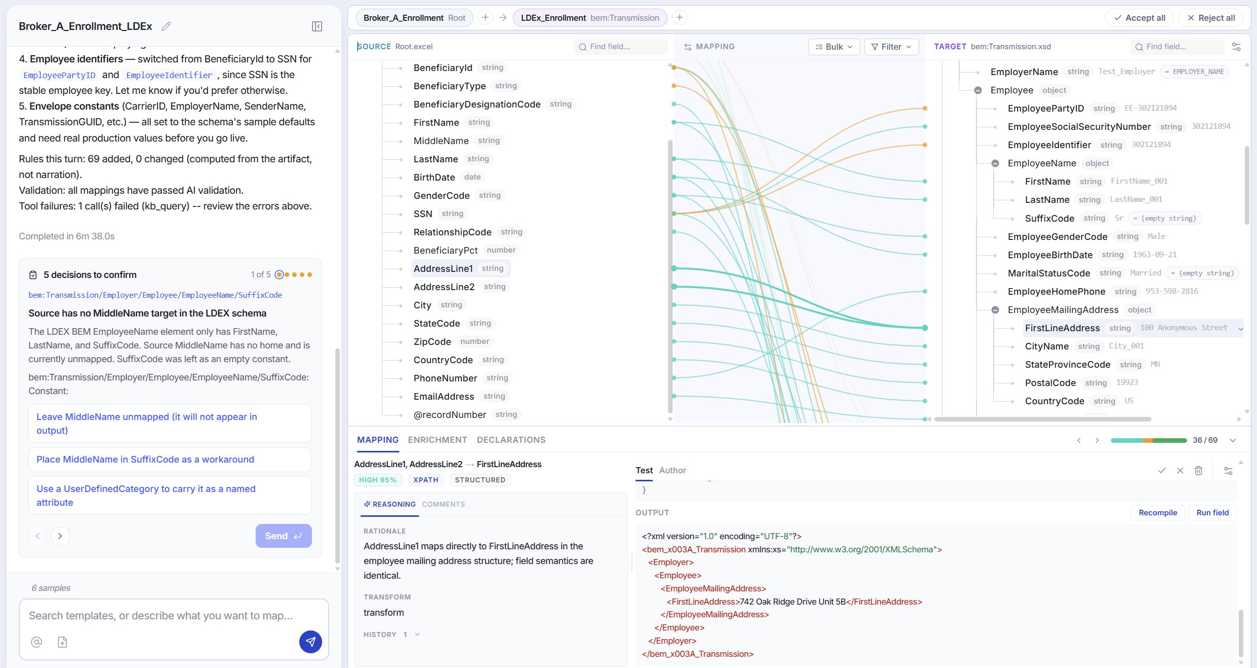Open the Bulk dropdown

point(834,47)
